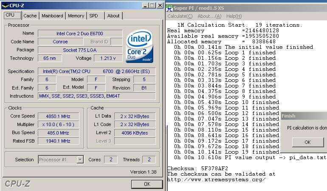
Task: Click the Intel Core 2 Duo logo
Action: pyautogui.click(x=139, y=46)
